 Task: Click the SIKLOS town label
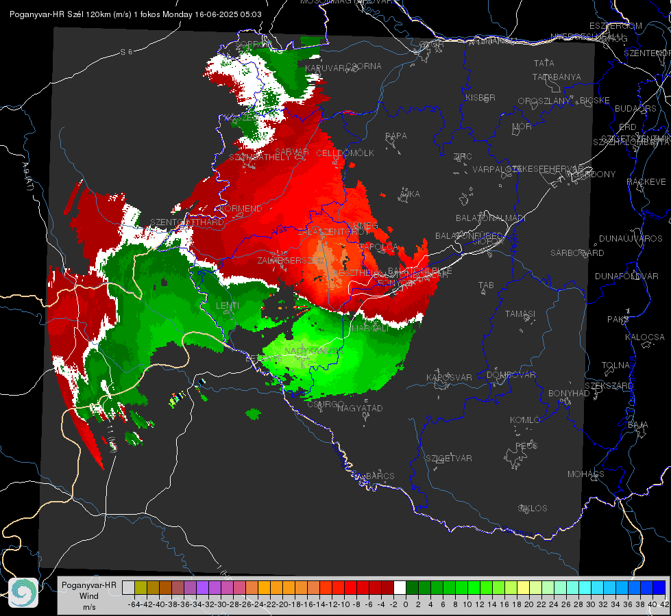tap(533, 509)
